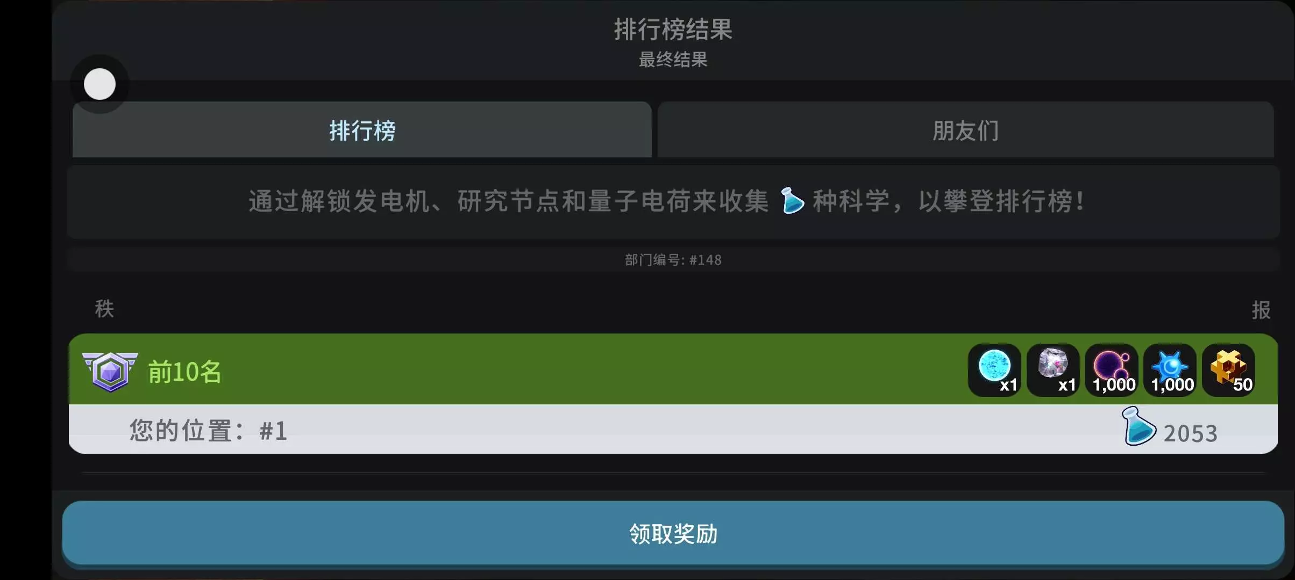Open the 朋友们 friends tab
The height and width of the screenshot is (580, 1295).
(x=965, y=130)
